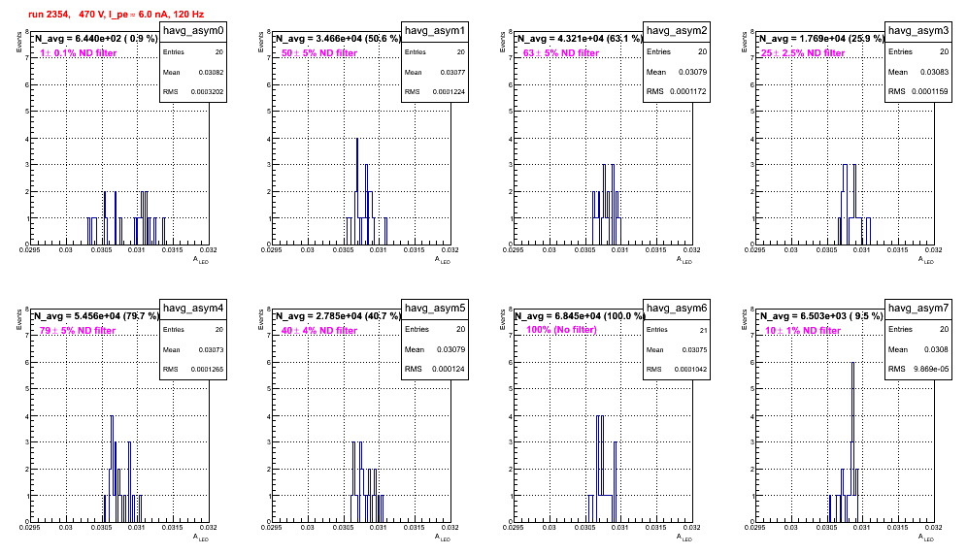This screenshot has height=555, width=967.
Task: Click the 40± 4% ND filter label
Action: 319,331
